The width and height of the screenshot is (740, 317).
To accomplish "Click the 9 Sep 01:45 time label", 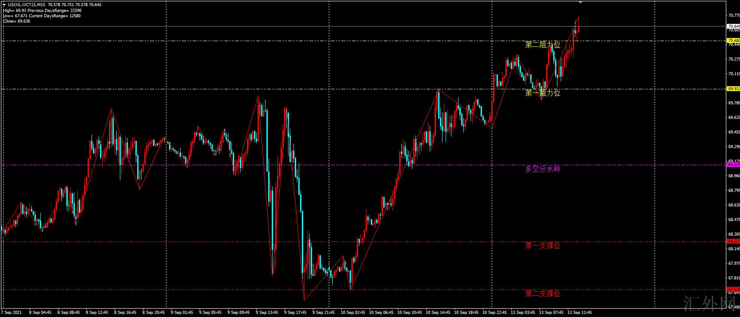I will [181, 313].
